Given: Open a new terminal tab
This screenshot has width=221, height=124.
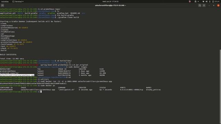Looking at the screenshot, I should coord(2,6).
